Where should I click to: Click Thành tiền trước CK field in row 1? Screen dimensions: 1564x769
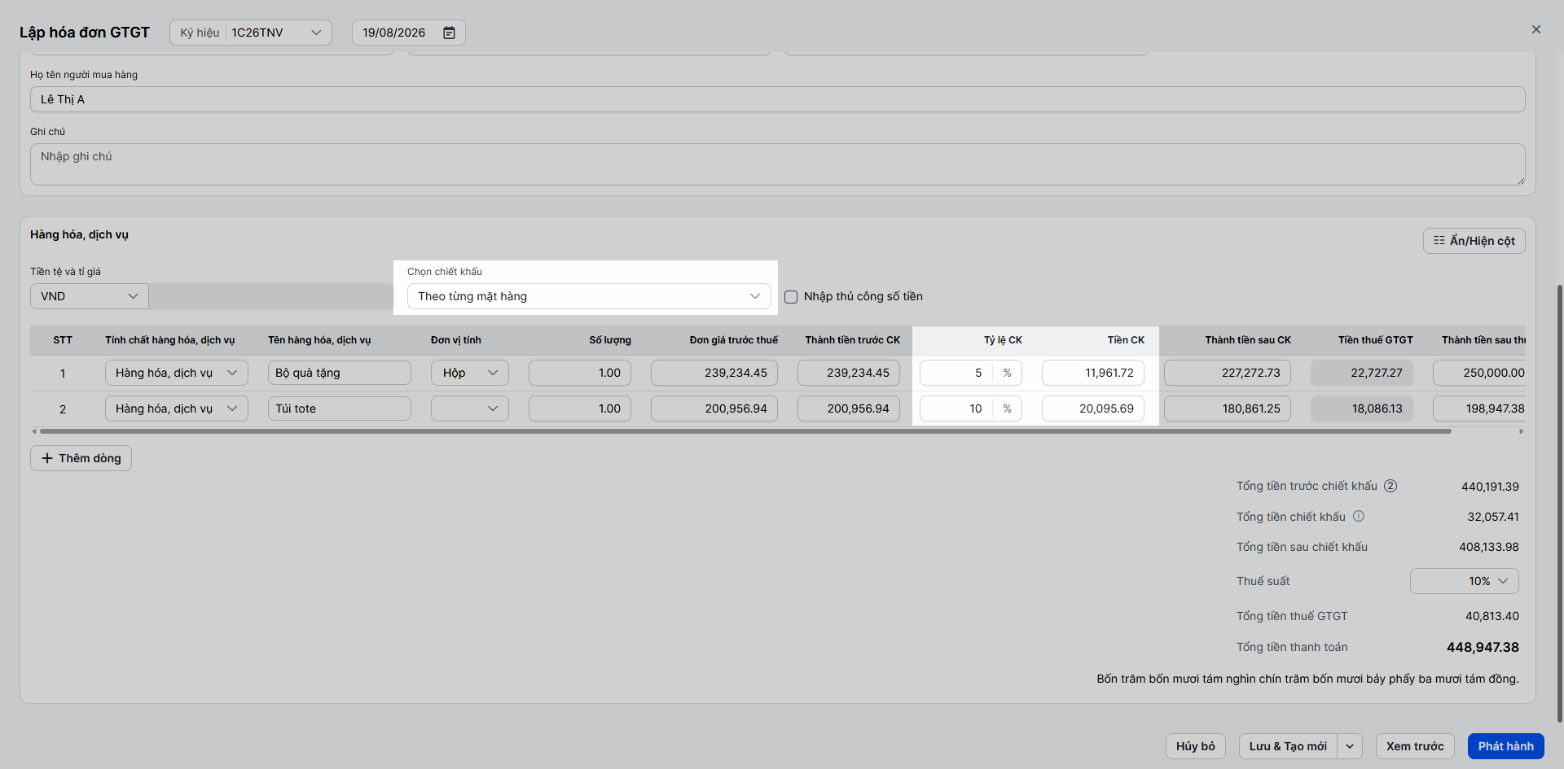(849, 373)
